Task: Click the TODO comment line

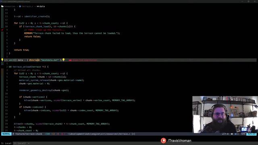Action: pyautogui.click(x=44, y=30)
